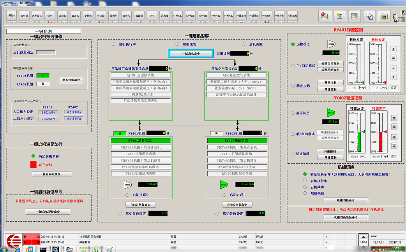Screen dimensions: 406x252
Task: Click RY402 single-down speed decrease arrow
Action: point(394,136)
